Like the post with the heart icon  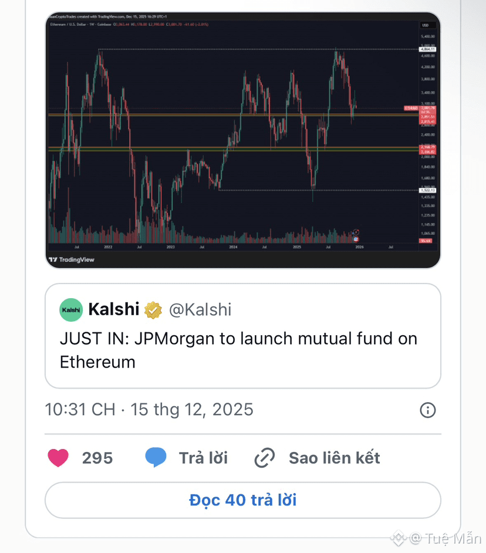pyautogui.click(x=58, y=458)
